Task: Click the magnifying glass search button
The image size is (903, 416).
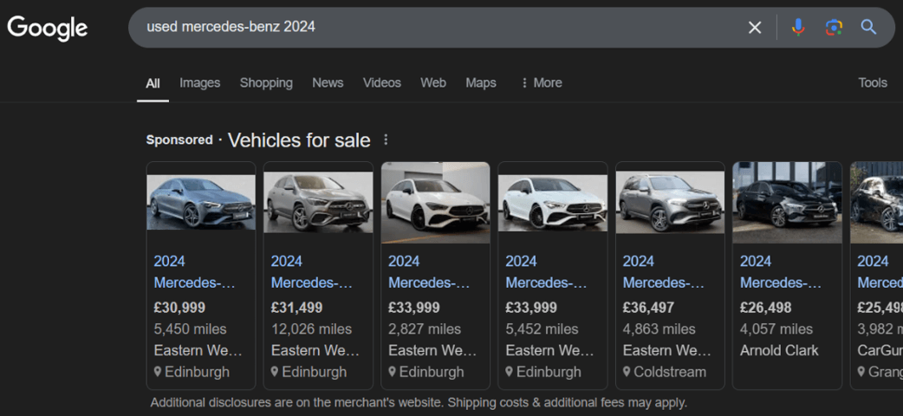Action: click(x=868, y=28)
